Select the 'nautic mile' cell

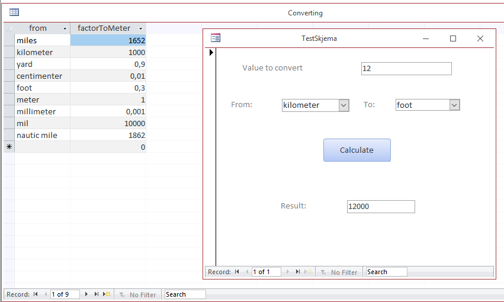tap(42, 135)
